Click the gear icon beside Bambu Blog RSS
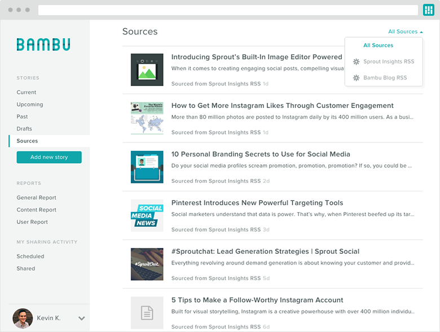 356,78
